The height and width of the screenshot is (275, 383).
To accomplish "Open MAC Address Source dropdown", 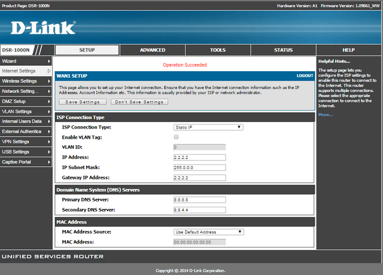I will click(209, 232).
